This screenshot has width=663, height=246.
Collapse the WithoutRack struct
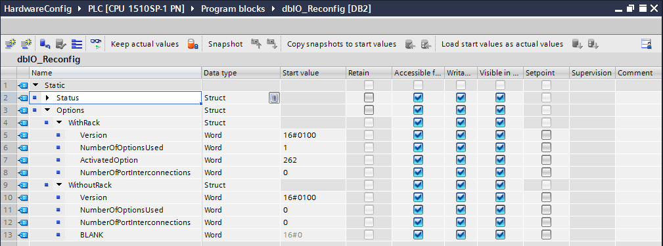[59, 185]
